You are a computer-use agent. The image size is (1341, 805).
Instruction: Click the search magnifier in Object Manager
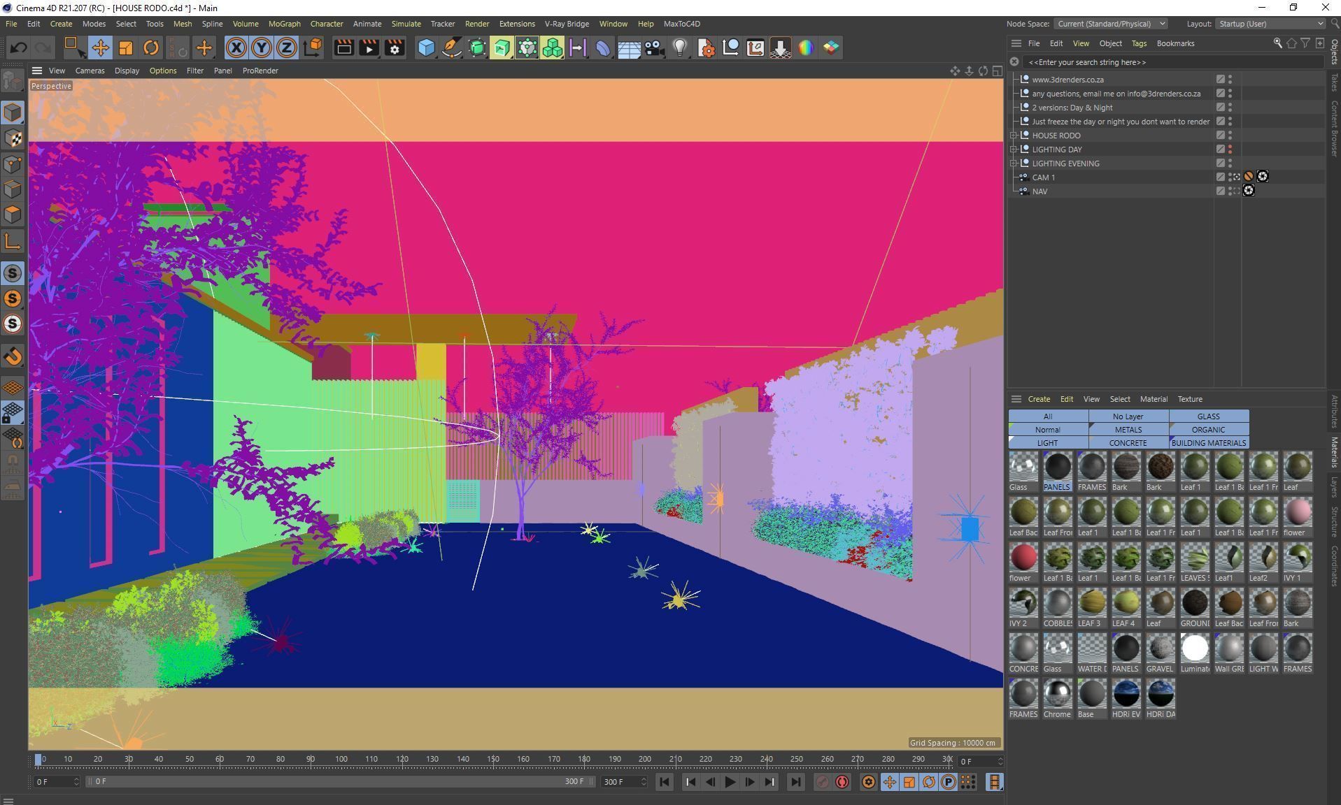pyautogui.click(x=1277, y=43)
